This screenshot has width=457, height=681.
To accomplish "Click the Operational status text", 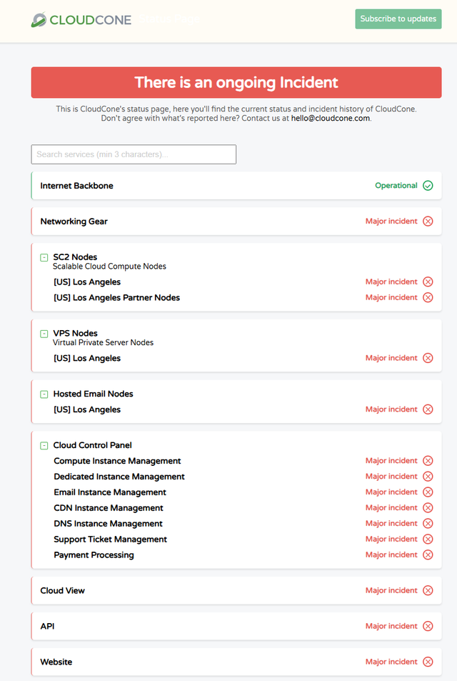I will [396, 186].
